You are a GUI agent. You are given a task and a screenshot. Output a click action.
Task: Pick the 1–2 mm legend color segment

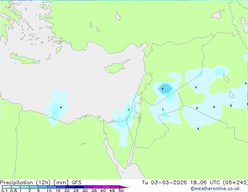(x=25, y=187)
